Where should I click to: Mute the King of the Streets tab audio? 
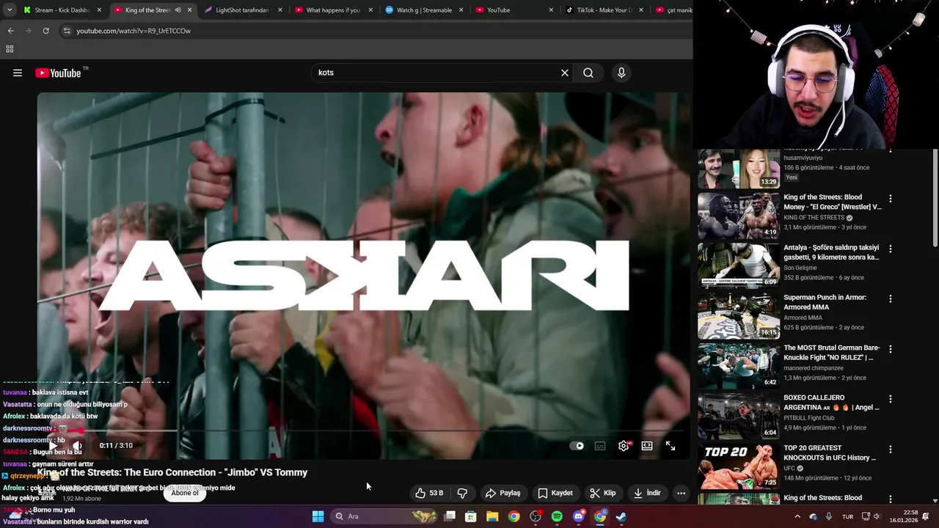pos(178,10)
